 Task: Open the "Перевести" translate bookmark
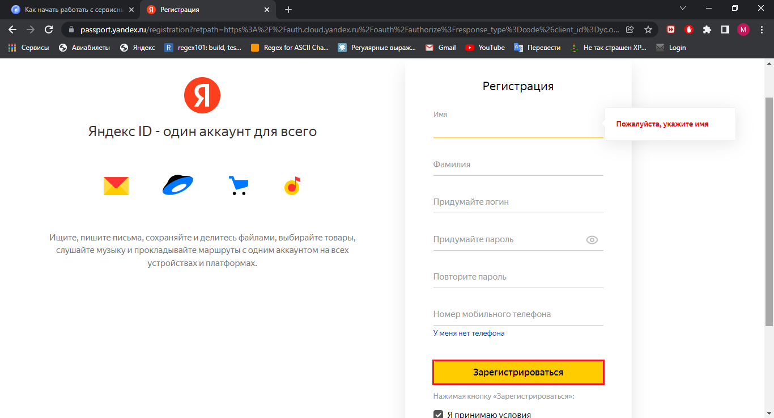click(x=537, y=48)
